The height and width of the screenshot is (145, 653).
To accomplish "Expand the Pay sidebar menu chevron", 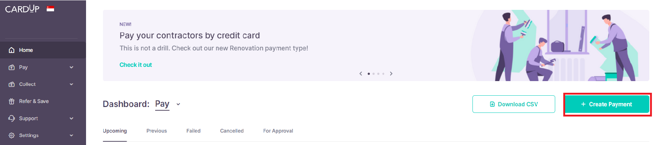I will (71, 67).
